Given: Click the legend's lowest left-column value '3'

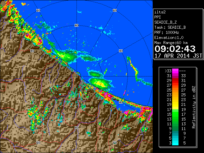Looking at the screenshot, I should 170,143.
